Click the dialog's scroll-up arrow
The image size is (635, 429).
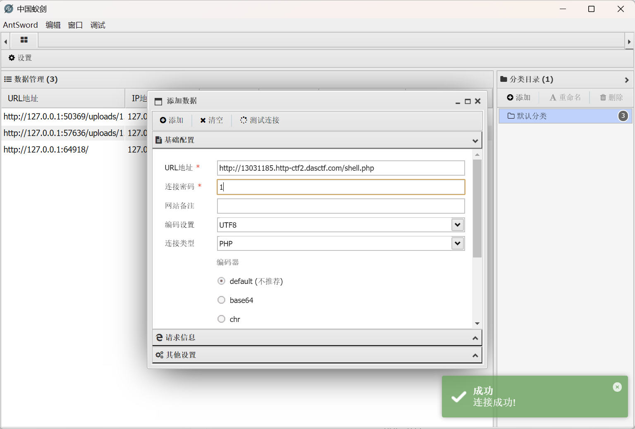[x=477, y=155]
